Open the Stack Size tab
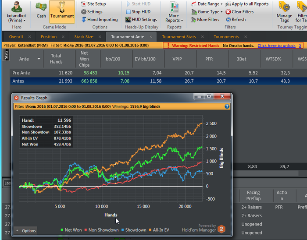307x240 pixels. coord(84,37)
